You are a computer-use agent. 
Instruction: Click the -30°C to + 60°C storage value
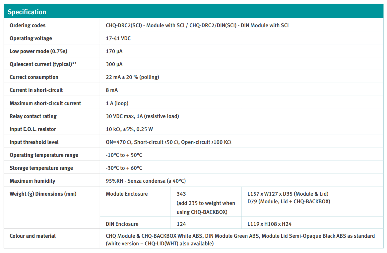124,168
